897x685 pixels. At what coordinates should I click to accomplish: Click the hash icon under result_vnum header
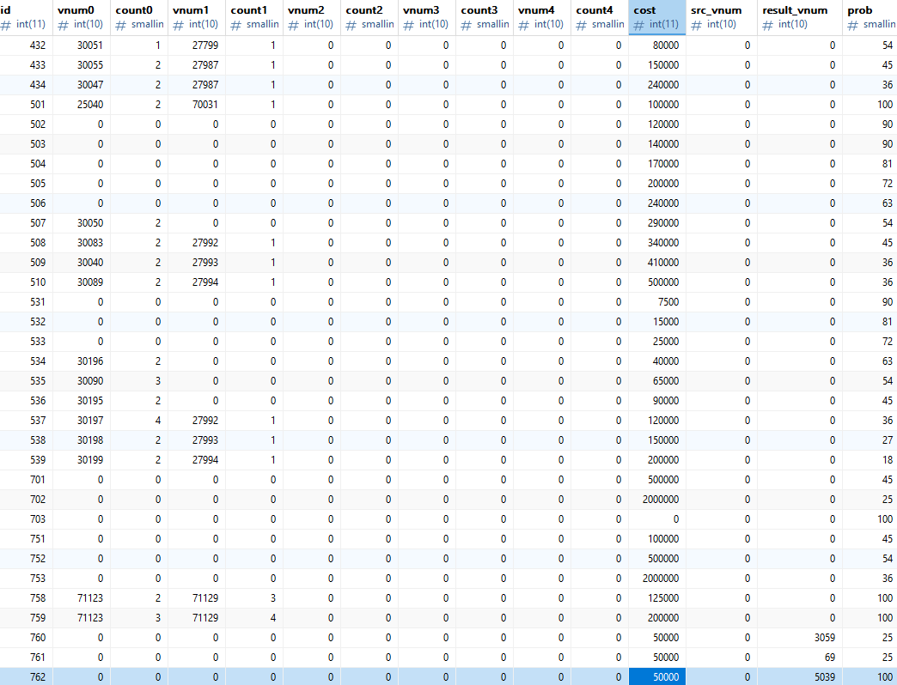tap(769, 24)
